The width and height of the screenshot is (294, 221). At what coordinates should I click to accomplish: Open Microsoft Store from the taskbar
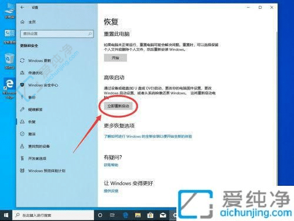151,215
